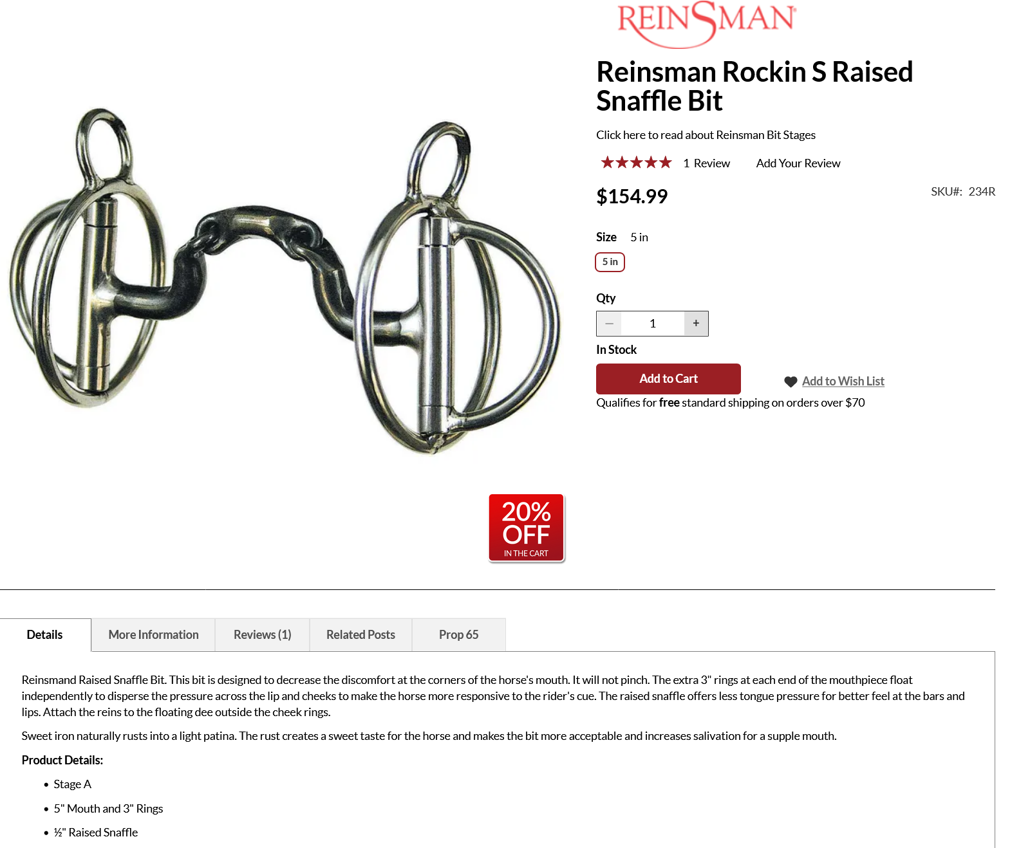Image resolution: width=1021 pixels, height=848 pixels.
Task: Click the wish list heart icon
Action: pos(791,382)
